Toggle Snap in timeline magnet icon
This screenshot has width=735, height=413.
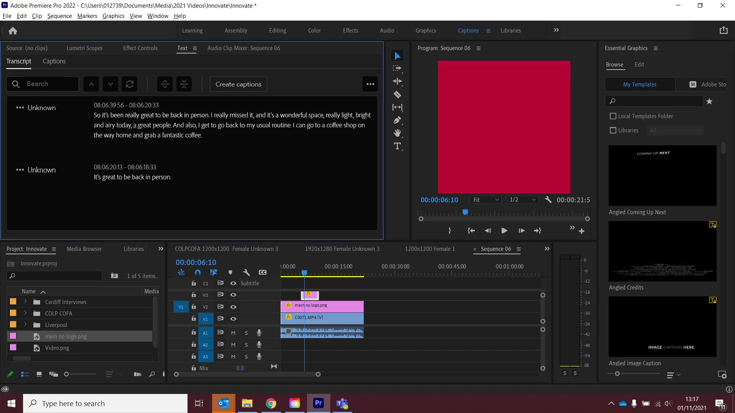[x=198, y=272]
